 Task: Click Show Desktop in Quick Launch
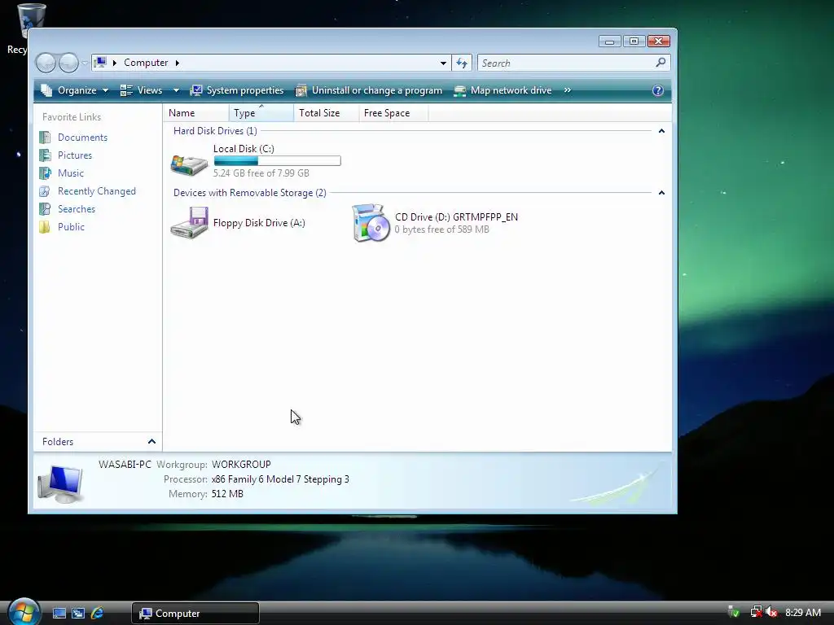point(59,614)
